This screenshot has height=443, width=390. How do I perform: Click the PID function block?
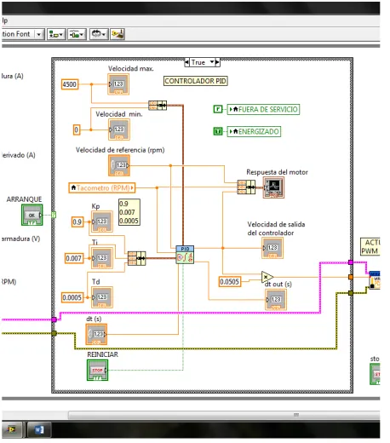click(185, 255)
